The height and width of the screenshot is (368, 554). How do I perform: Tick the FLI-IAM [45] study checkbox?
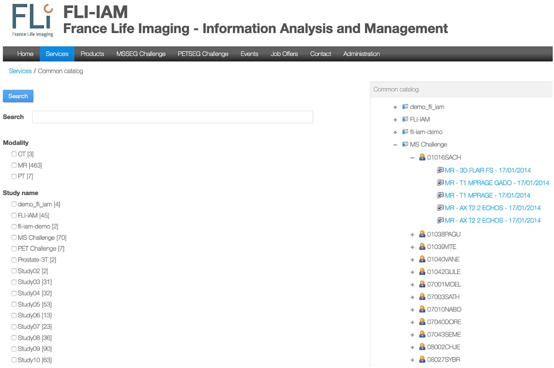(14, 215)
